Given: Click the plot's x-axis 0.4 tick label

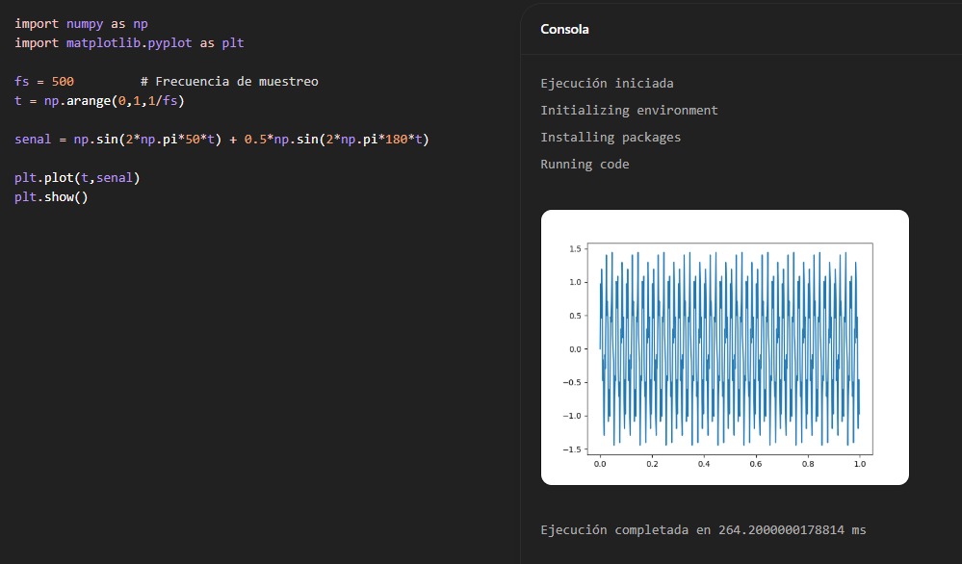Looking at the screenshot, I should pos(704,464).
